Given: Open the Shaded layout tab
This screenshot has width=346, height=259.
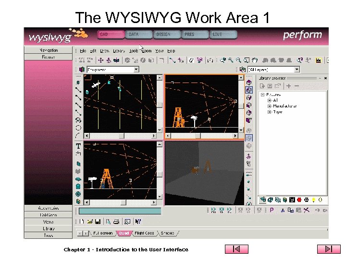Looking at the screenshot, I should [167, 233].
